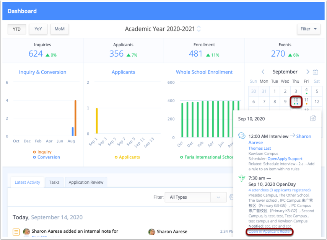Toggle Applicants series in legend
Image resolution: width=327 pixels, height=240 pixels.
click(127, 157)
